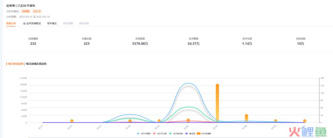Click the orange bar marker at 03-09

point(275,121)
